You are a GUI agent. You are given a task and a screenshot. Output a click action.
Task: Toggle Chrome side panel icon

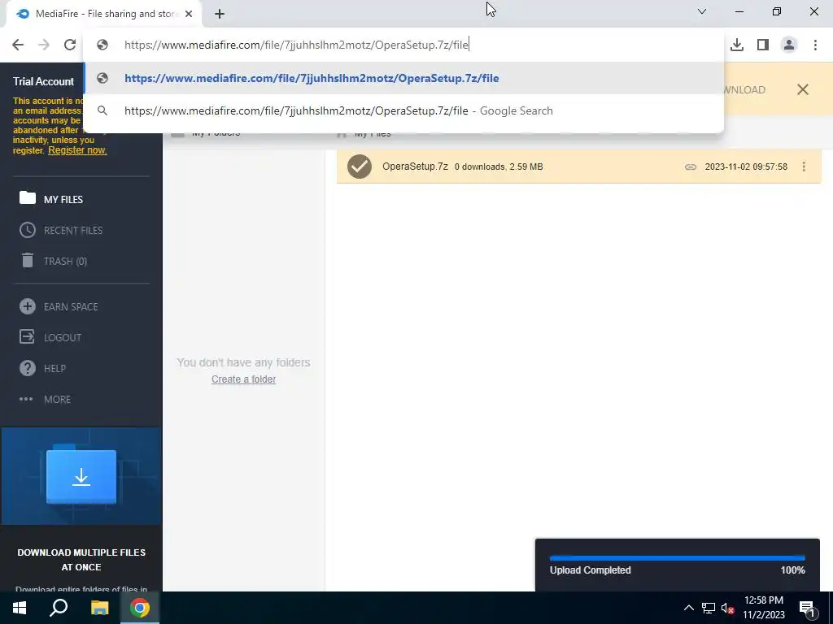pos(763,45)
